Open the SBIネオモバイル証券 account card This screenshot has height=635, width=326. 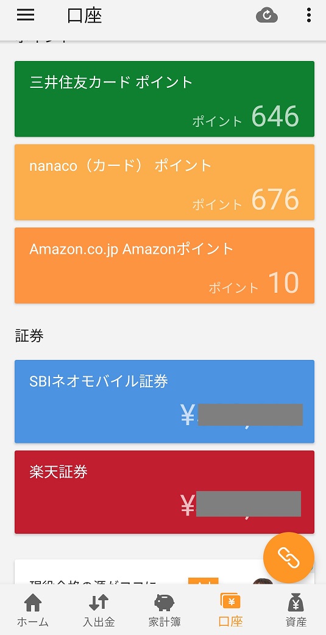point(164,401)
